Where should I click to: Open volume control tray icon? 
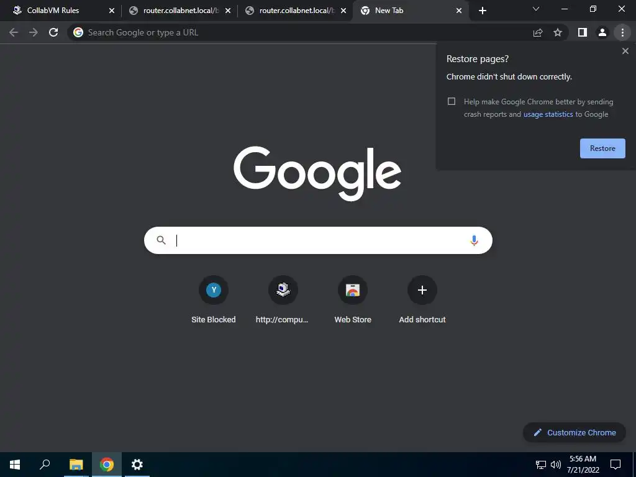(x=556, y=465)
